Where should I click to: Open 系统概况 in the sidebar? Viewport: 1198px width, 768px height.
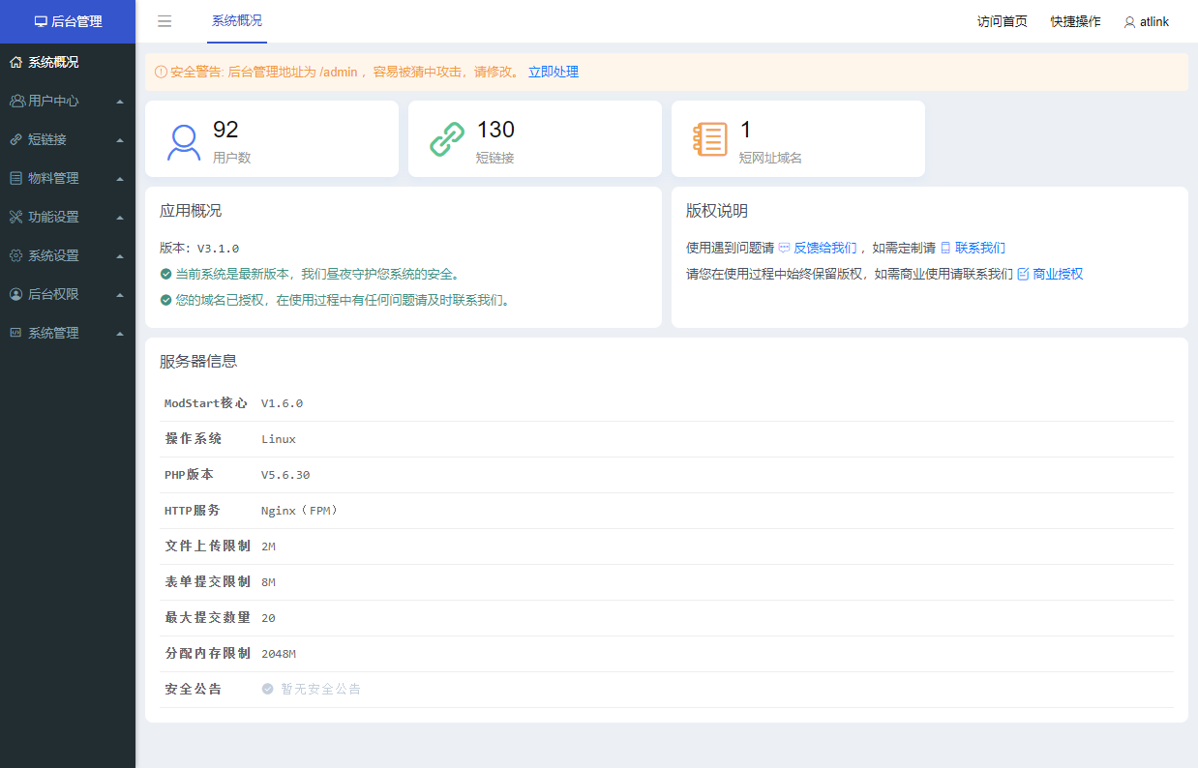(68, 62)
